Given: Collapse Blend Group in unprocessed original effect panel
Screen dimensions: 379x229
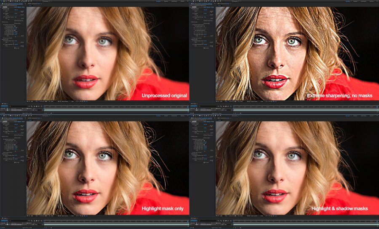Looking at the screenshot, I should click(x=2, y=40).
